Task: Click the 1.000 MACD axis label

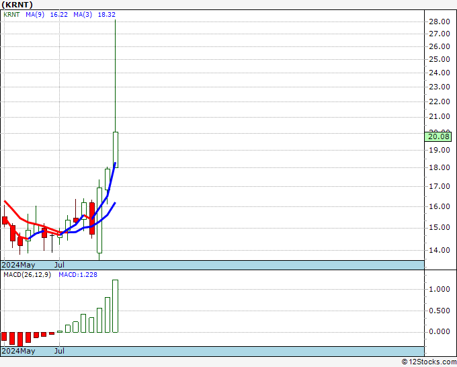Action: (x=440, y=289)
